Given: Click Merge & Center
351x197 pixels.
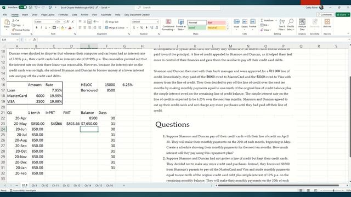Looking at the screenshot, I should click(x=115, y=28).
